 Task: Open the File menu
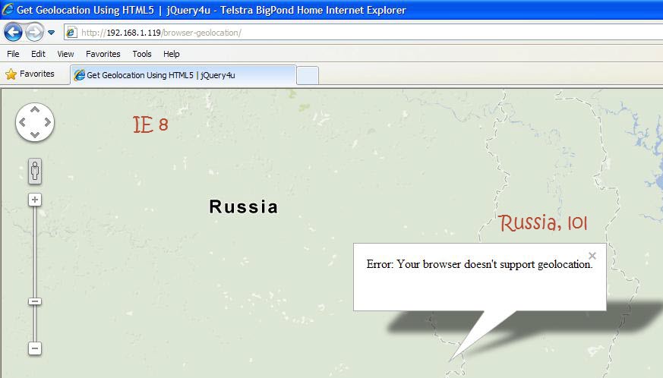click(13, 54)
